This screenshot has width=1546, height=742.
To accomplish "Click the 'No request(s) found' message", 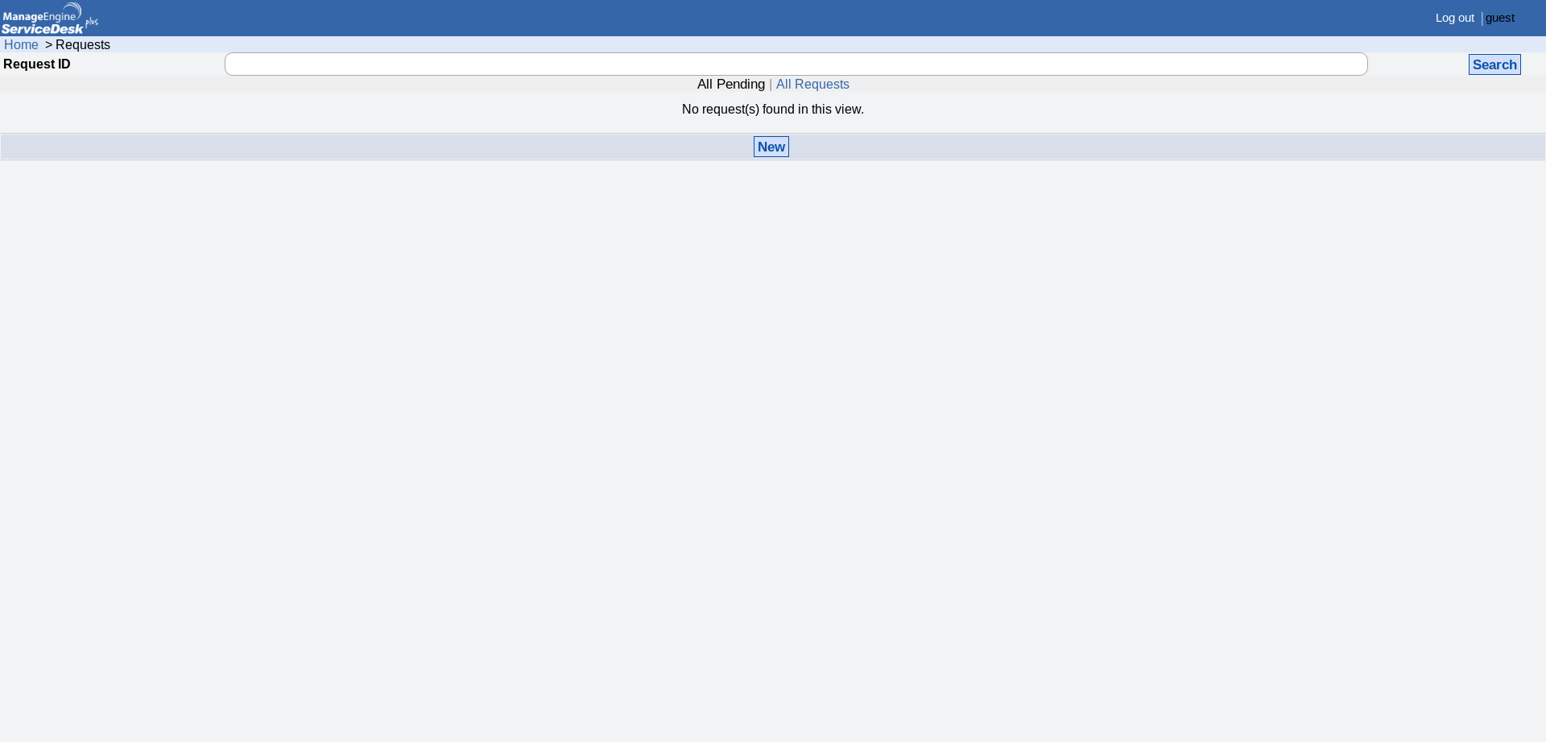I will coord(772,110).
